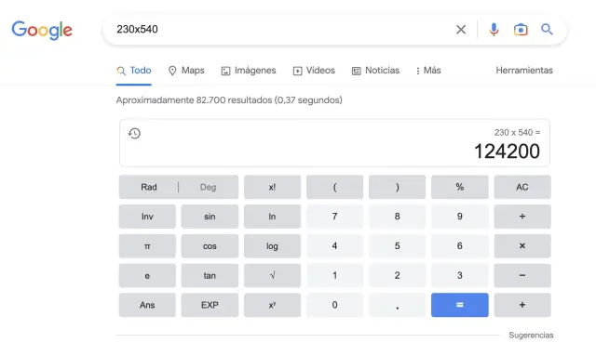
Task: Toggle the Inv inverse functions key
Action: [147, 217]
